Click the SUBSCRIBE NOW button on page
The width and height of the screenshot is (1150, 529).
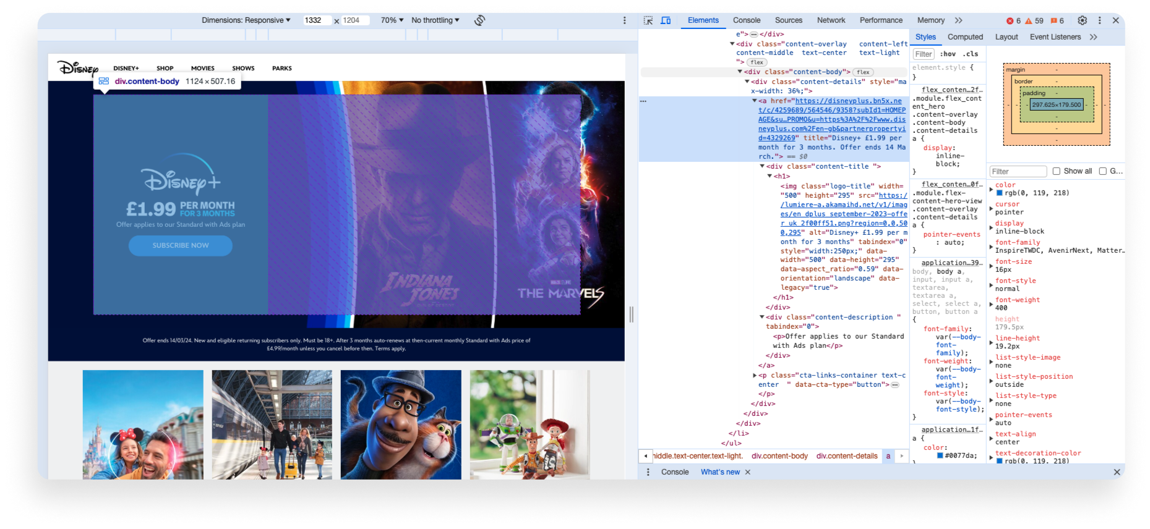click(181, 245)
